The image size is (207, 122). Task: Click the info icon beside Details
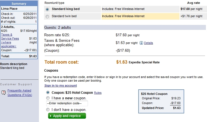pos(141,43)
